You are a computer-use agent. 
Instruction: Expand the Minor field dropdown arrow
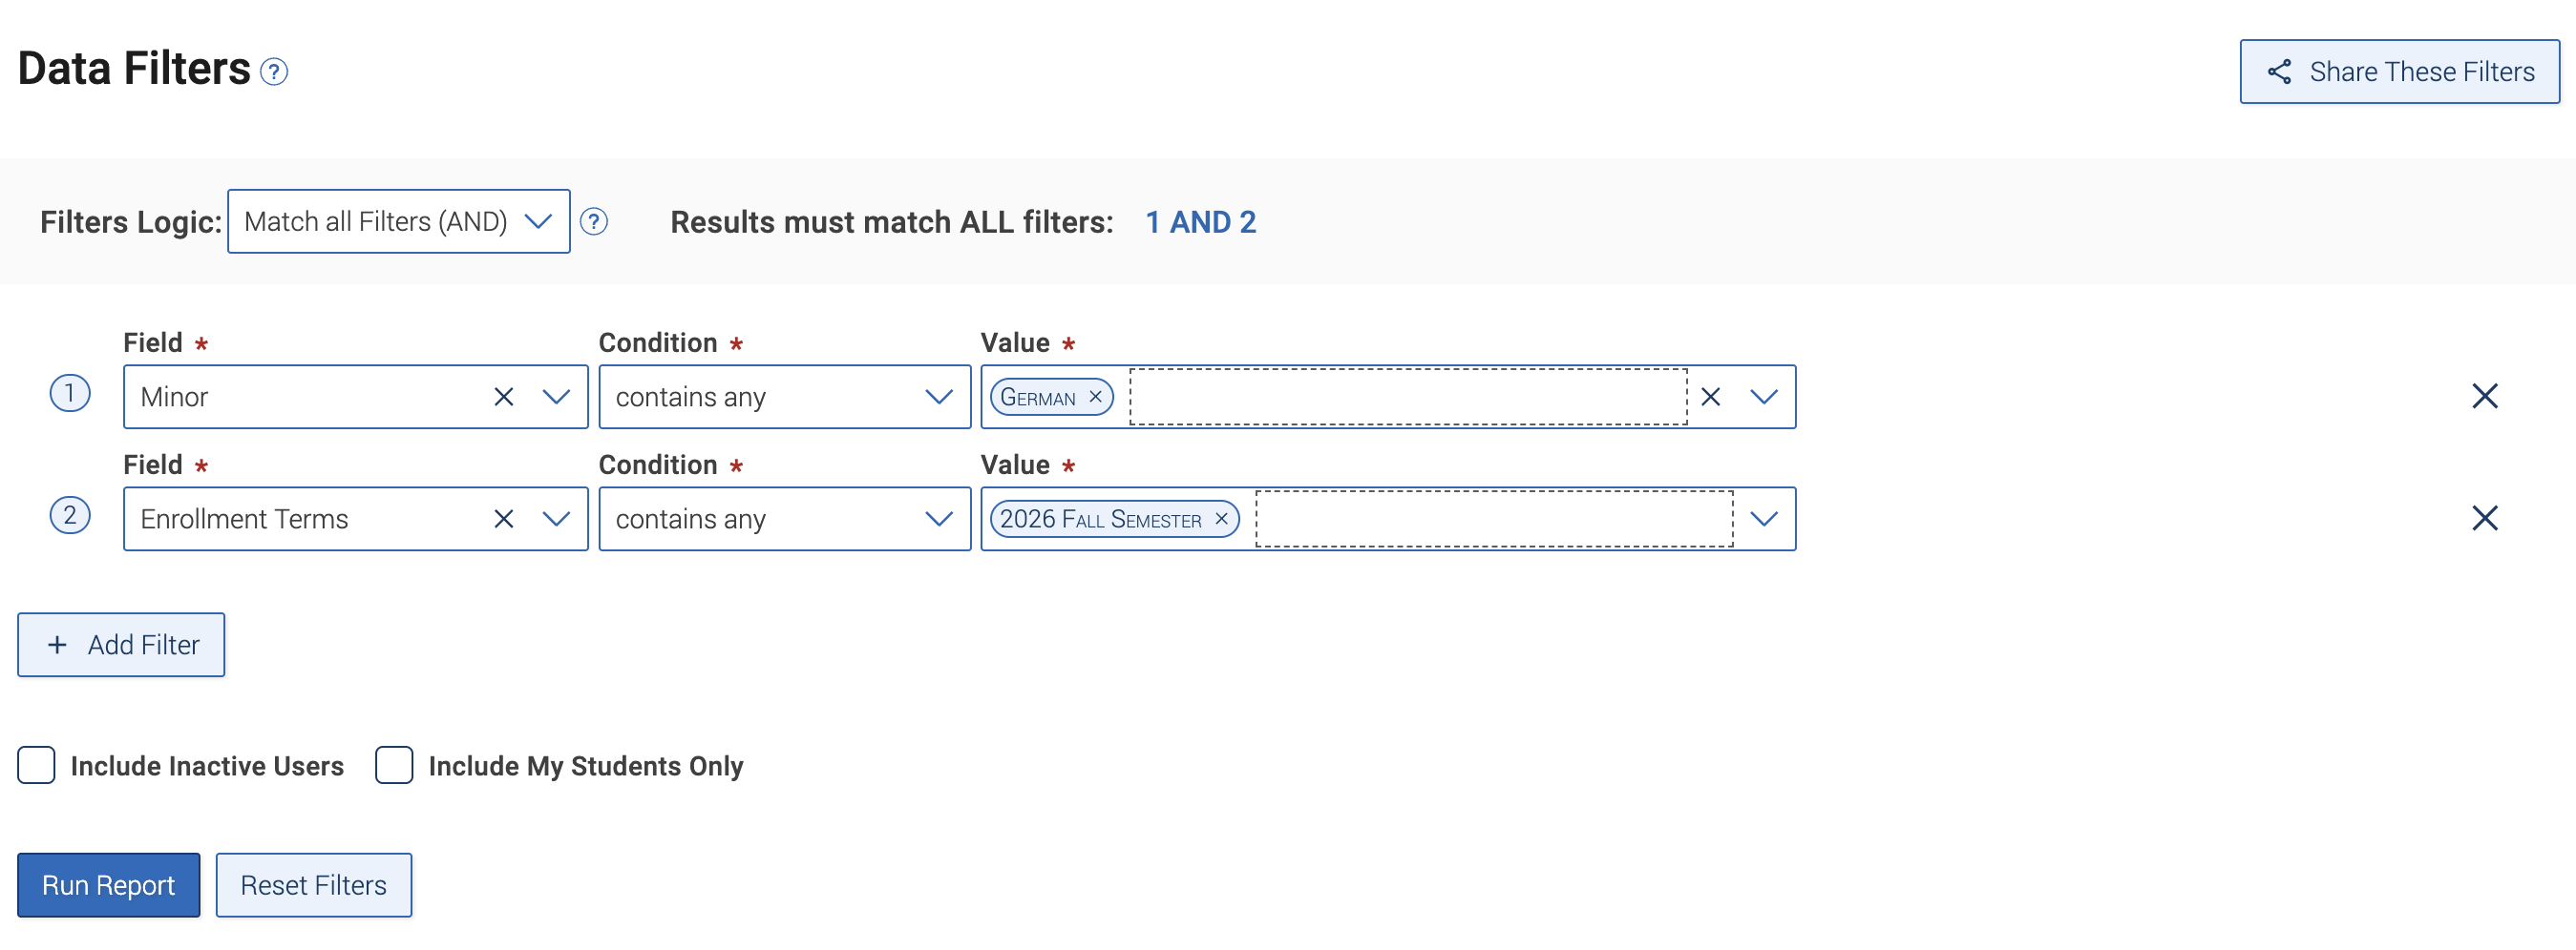click(556, 397)
